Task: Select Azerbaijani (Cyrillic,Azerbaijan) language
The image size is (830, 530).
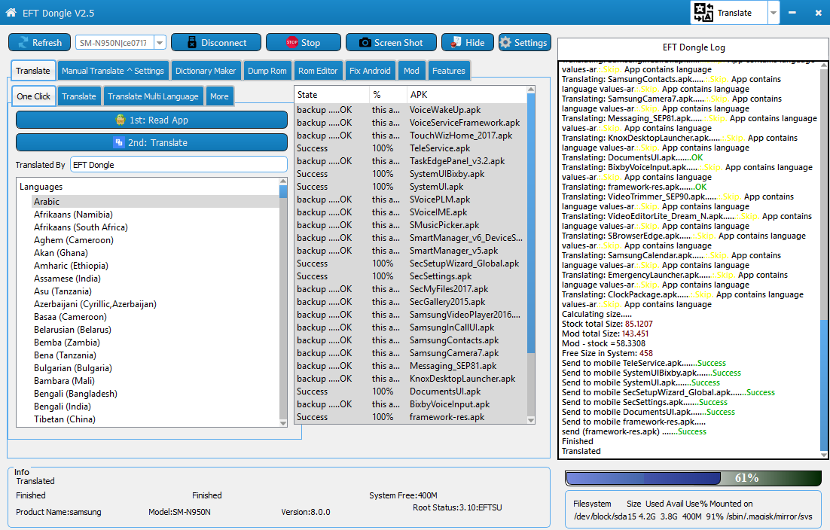Action: pos(96,304)
